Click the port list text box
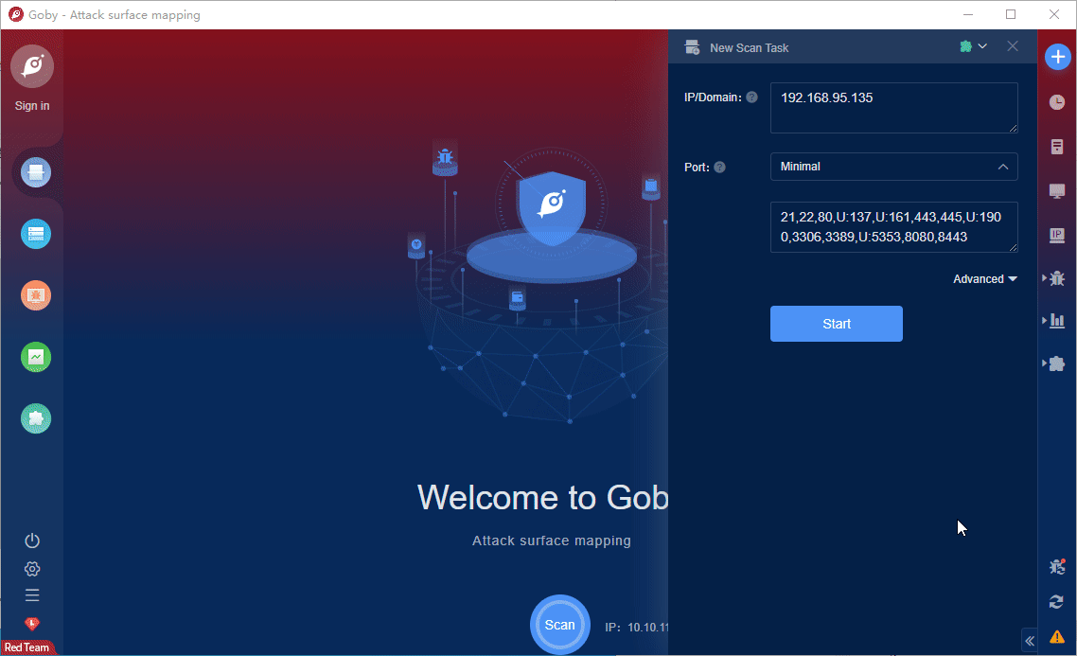1077x656 pixels. (893, 227)
